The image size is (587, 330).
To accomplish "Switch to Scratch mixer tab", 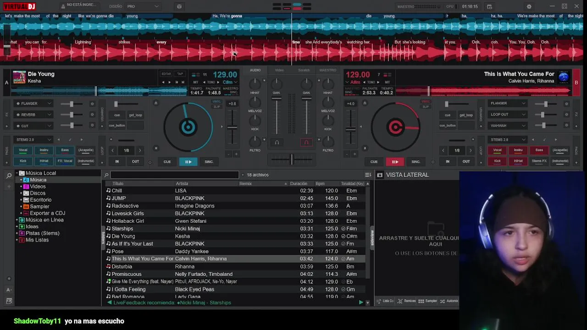I will pyautogui.click(x=304, y=70).
